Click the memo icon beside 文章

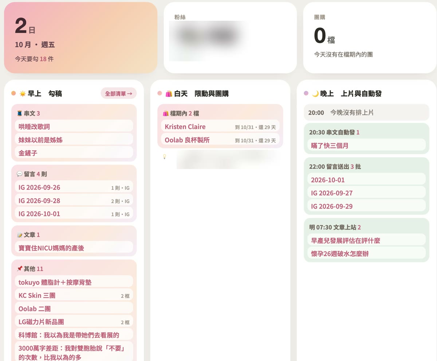pyautogui.click(x=20, y=235)
